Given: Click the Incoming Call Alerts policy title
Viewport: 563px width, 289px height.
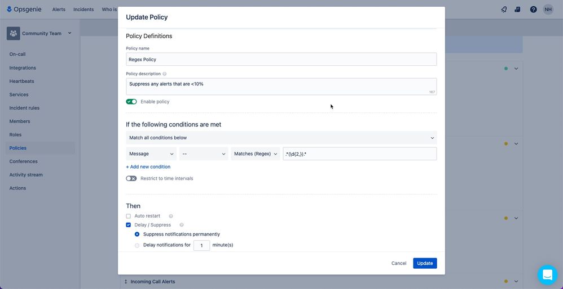Looking at the screenshot, I should 153,282.
